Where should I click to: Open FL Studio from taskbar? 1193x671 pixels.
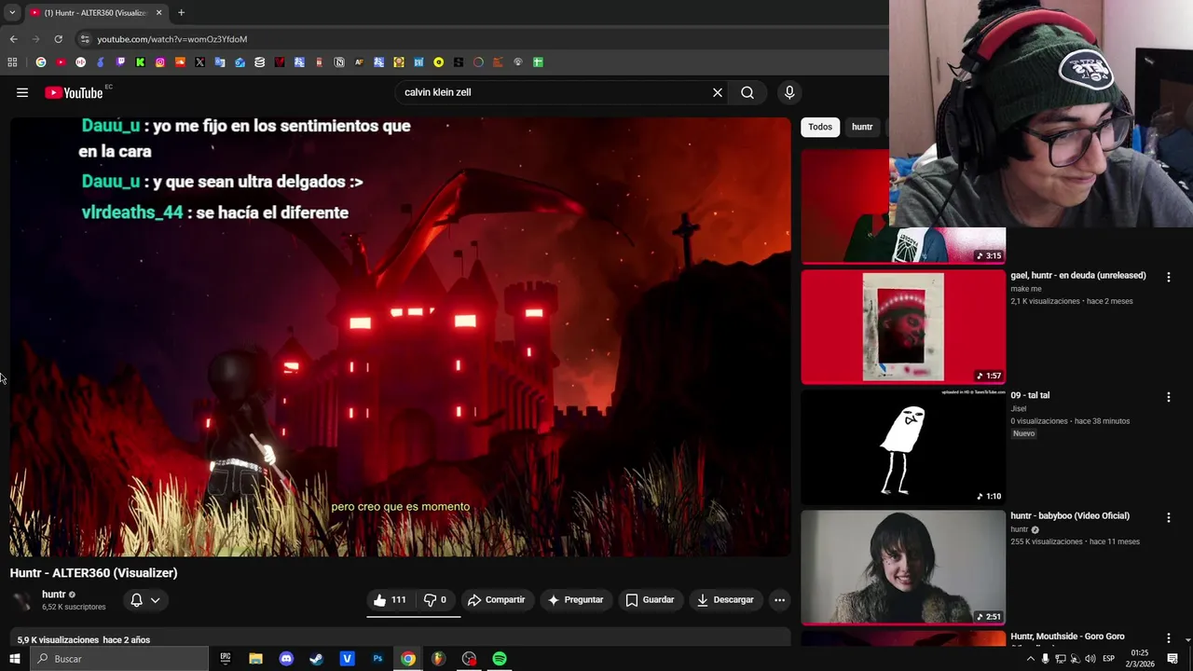438,659
